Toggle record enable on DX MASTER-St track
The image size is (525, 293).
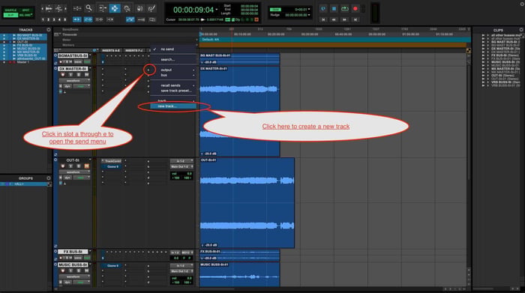62,75
